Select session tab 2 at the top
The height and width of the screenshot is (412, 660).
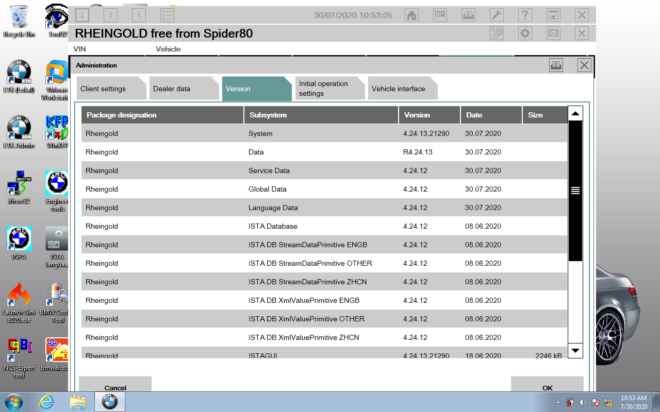(110, 15)
